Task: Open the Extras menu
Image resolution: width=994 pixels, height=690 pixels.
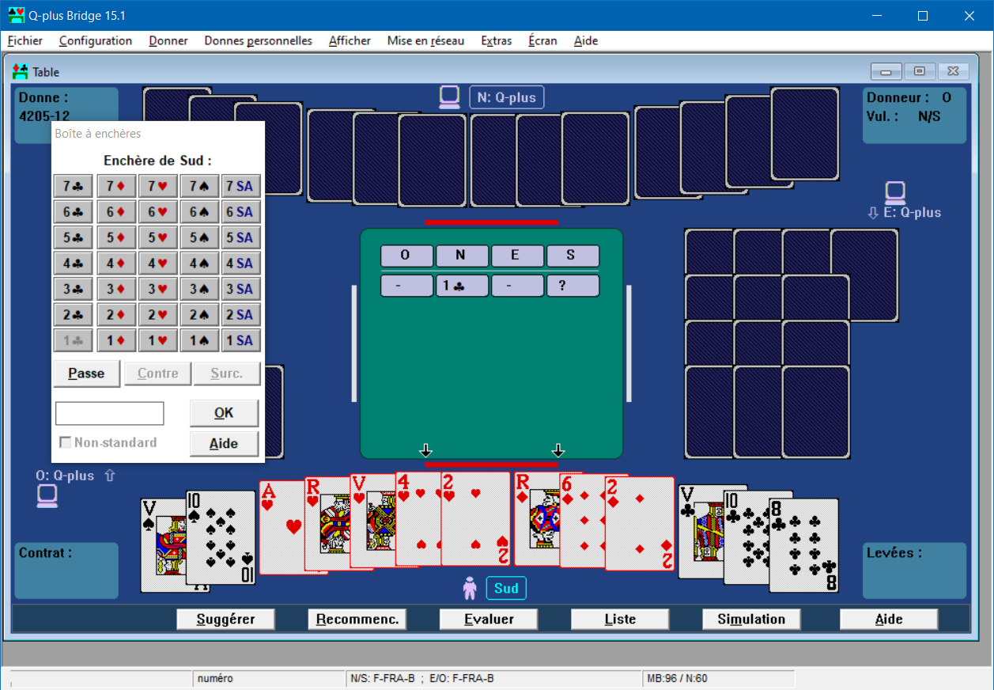Action: pos(497,40)
